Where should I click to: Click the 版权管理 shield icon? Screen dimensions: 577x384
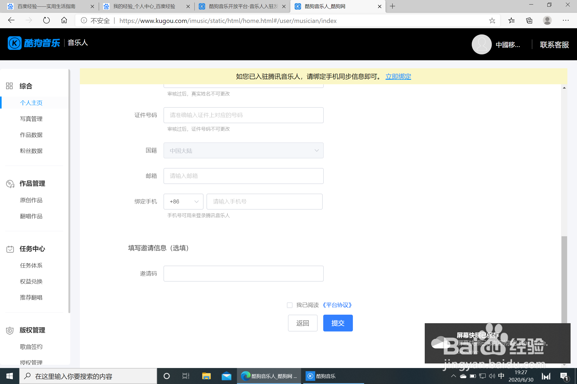click(10, 330)
